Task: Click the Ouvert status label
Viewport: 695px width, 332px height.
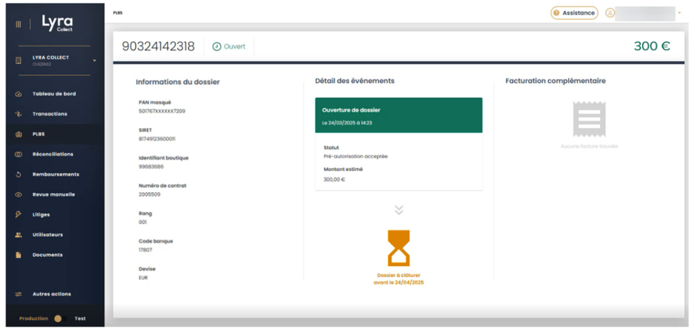Action: coord(234,47)
